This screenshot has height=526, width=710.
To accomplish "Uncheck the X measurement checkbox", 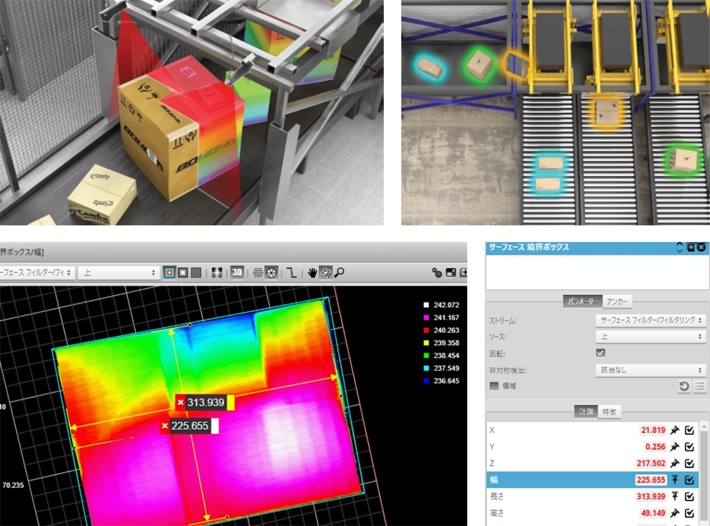I will (689, 430).
